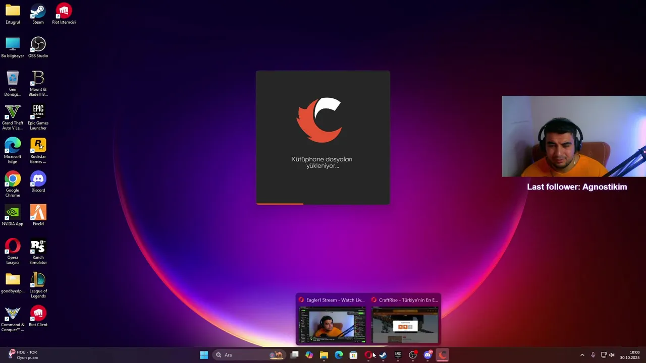Select the Grand Theft Auto V shortcut
646x363 pixels.
click(x=13, y=117)
